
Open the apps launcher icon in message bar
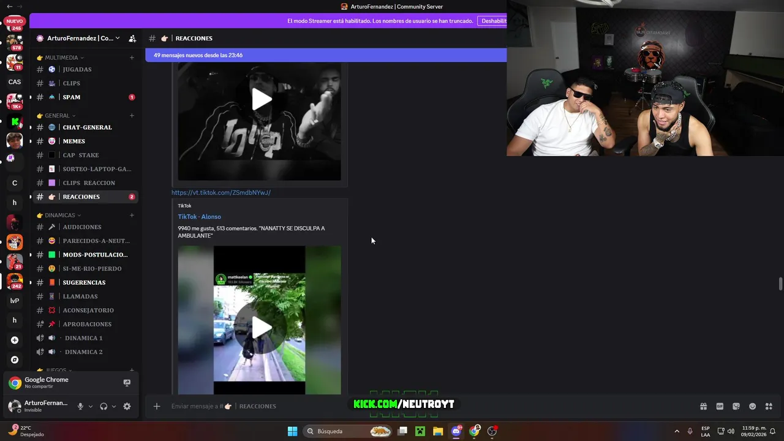(x=769, y=406)
